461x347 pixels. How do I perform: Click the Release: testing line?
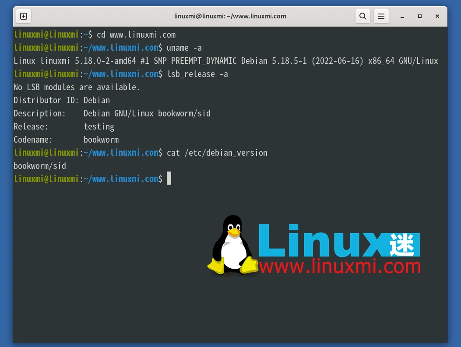(x=63, y=126)
